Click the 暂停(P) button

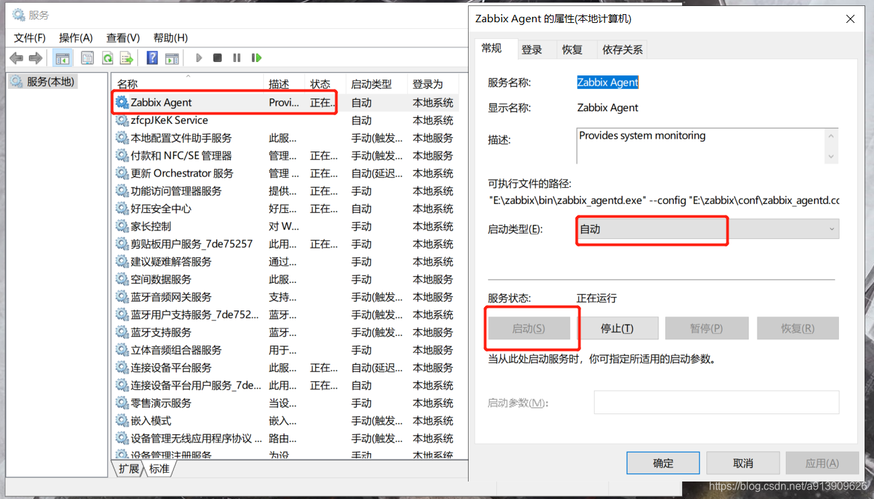click(x=706, y=329)
